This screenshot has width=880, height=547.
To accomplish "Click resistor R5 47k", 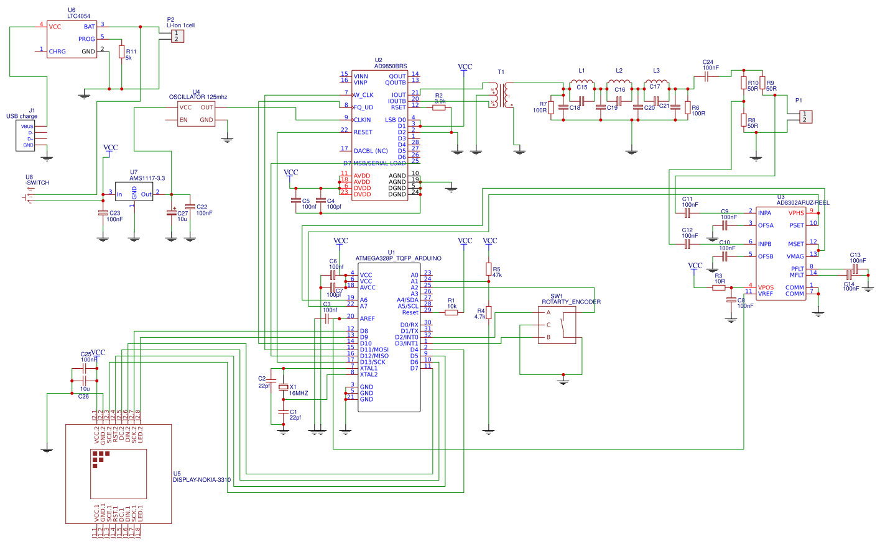I will pyautogui.click(x=489, y=269).
